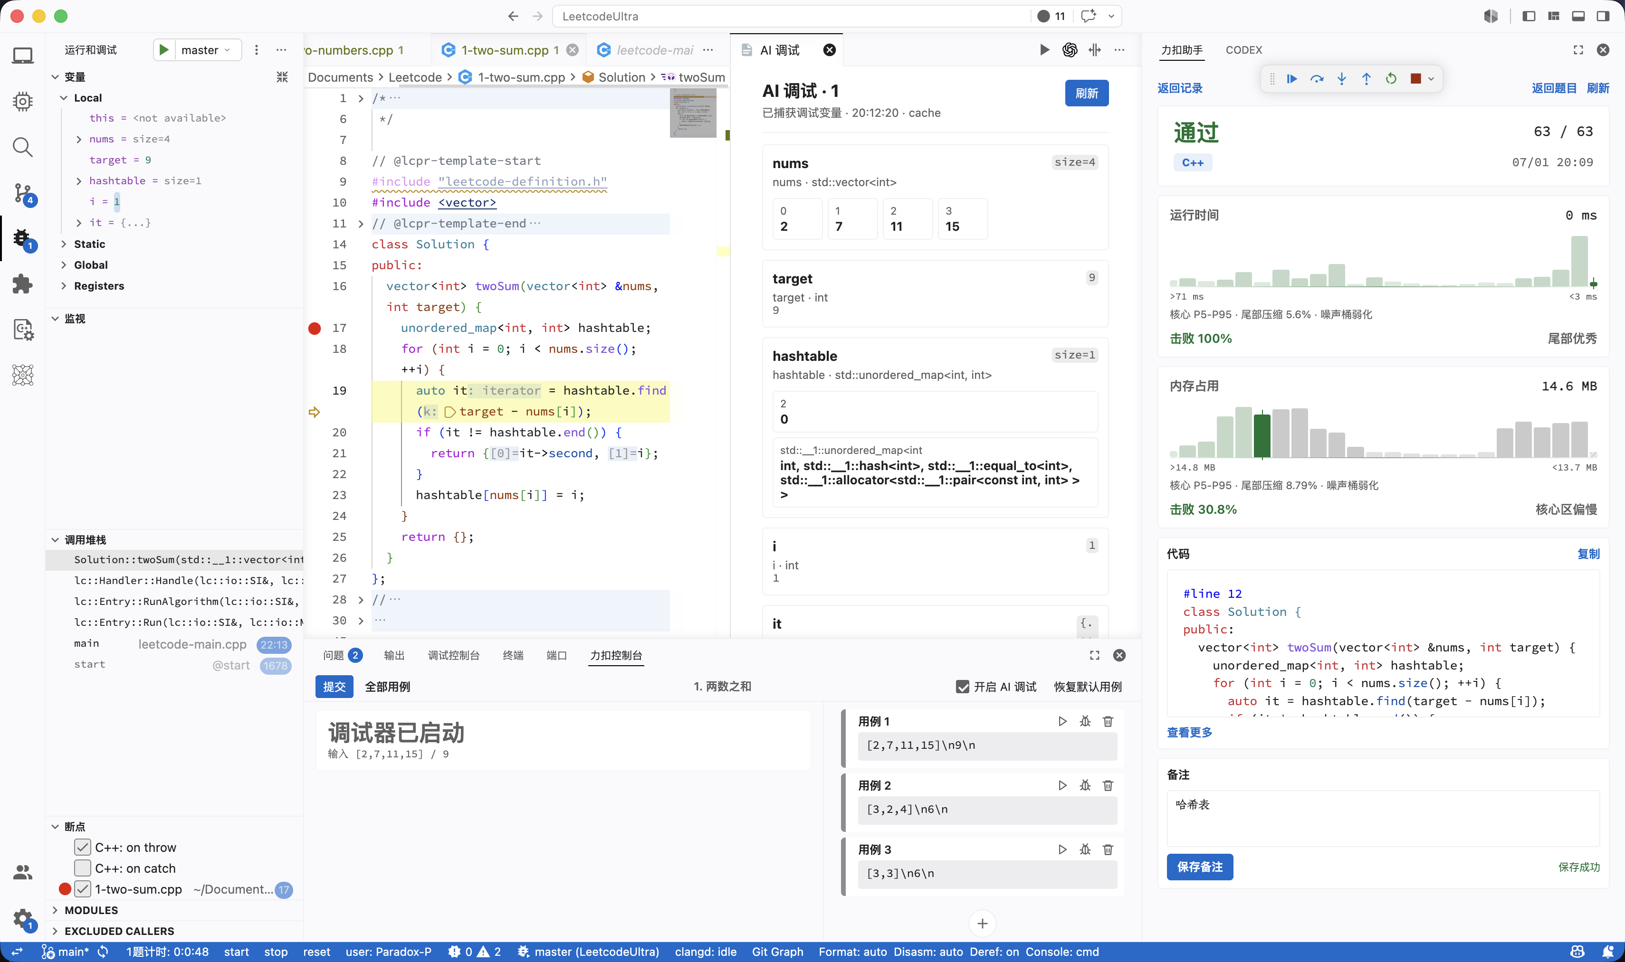1625x962 pixels.
Task: Open the Search sidebar icon
Action: pyautogui.click(x=23, y=147)
